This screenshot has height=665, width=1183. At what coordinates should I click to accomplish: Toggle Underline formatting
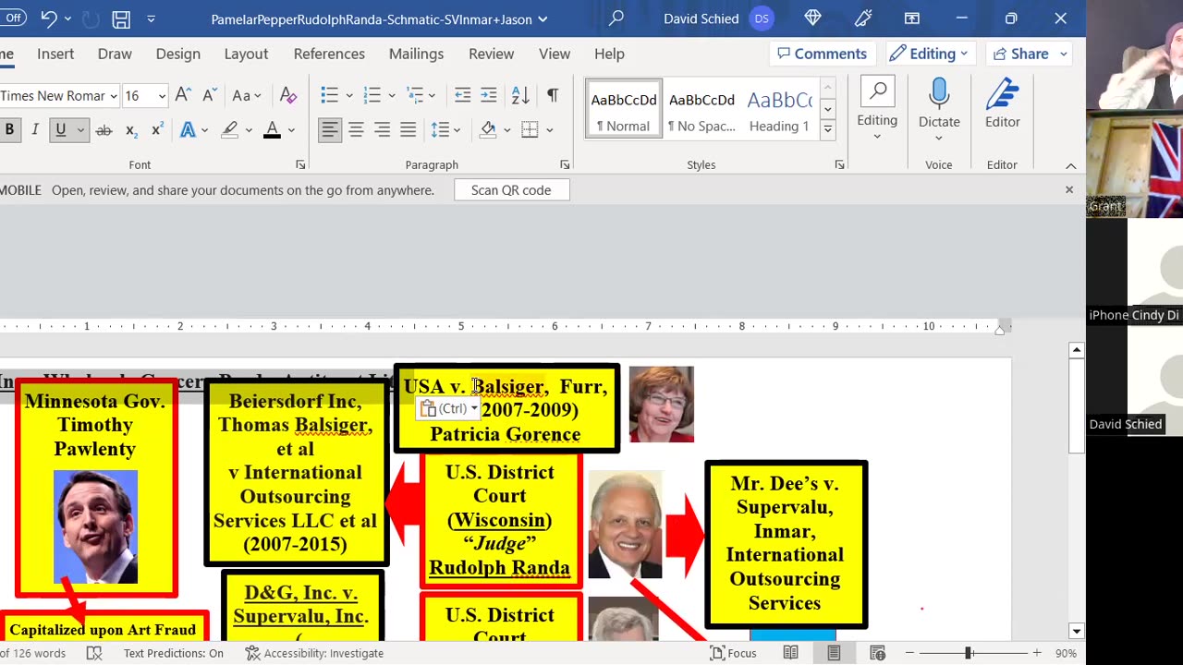61,130
